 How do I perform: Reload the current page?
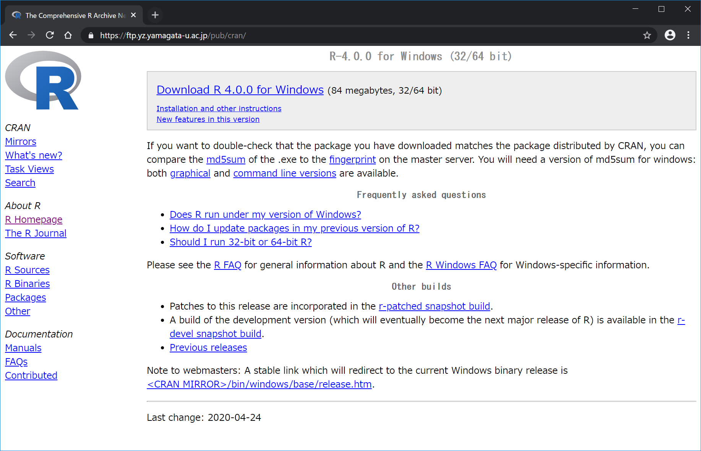(x=50, y=35)
